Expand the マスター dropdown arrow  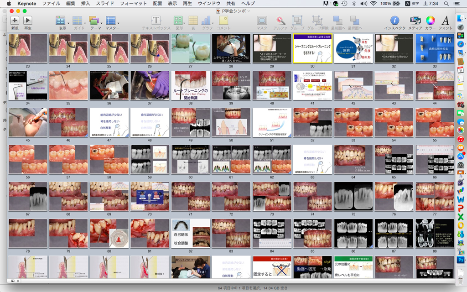pyautogui.click(x=118, y=23)
